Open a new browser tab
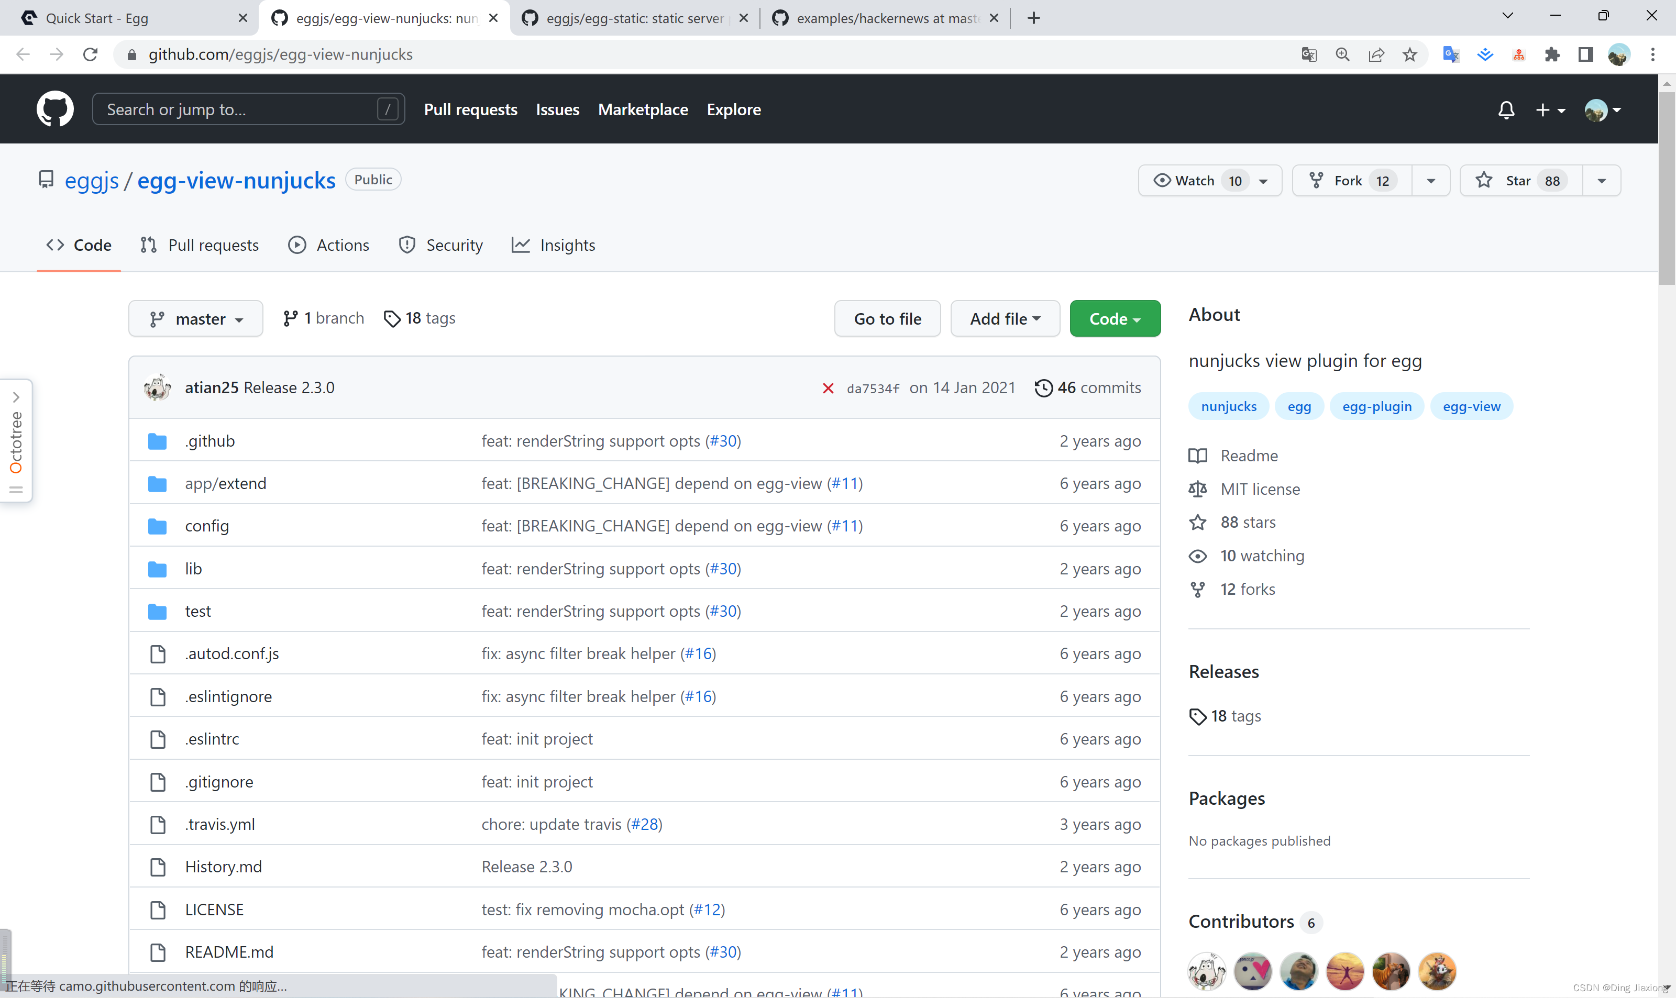This screenshot has width=1676, height=998. [1034, 18]
